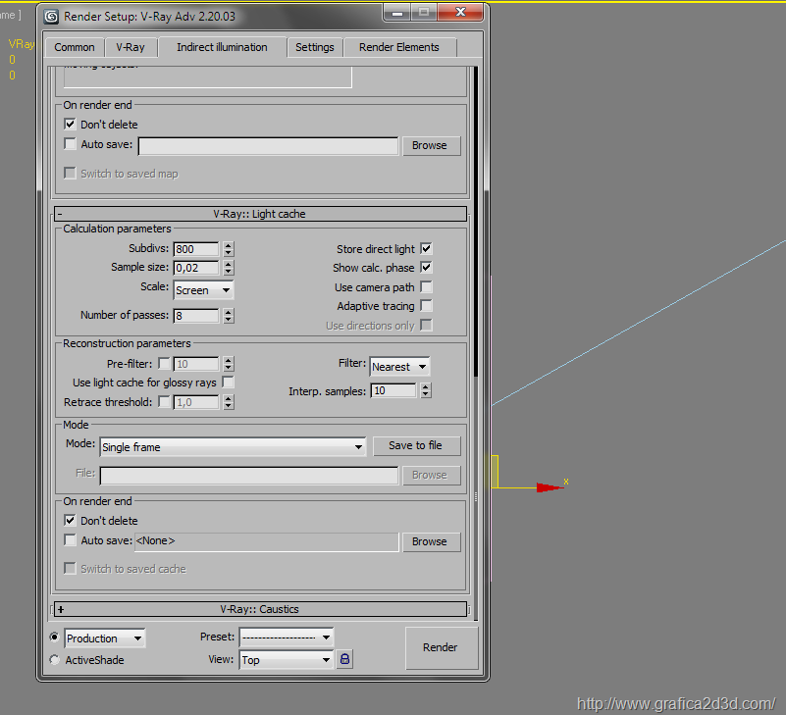This screenshot has height=715, width=786.
Task: Toggle Don't delete in Light cache On render end
Action: pyautogui.click(x=70, y=520)
